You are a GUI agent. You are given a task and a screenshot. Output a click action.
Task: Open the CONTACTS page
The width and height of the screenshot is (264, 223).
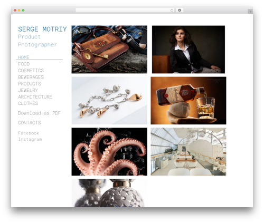[30, 123]
